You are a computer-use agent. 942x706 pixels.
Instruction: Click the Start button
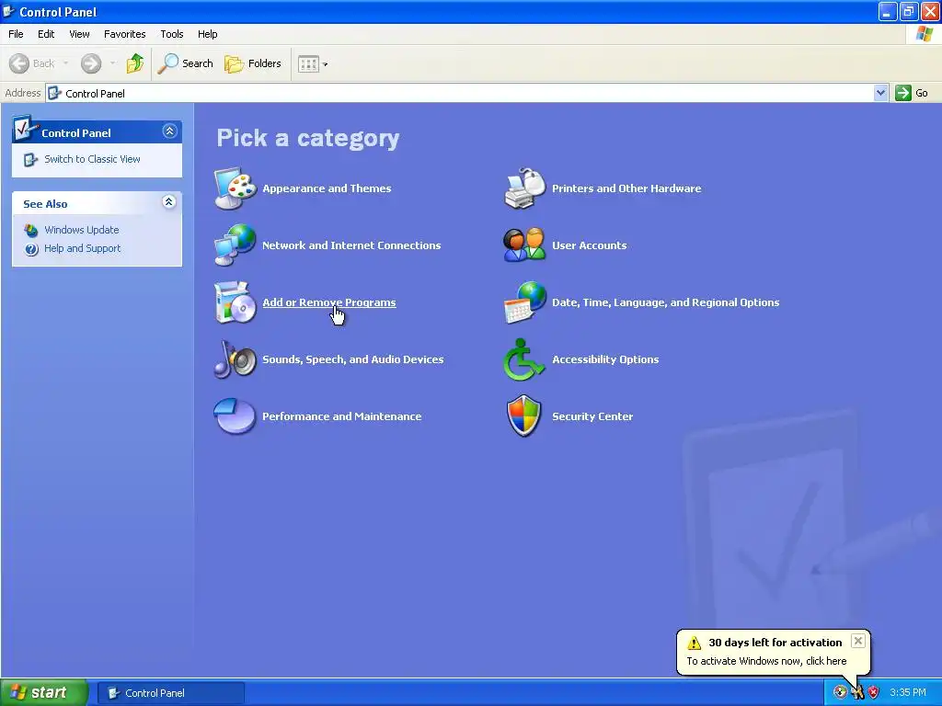44,692
